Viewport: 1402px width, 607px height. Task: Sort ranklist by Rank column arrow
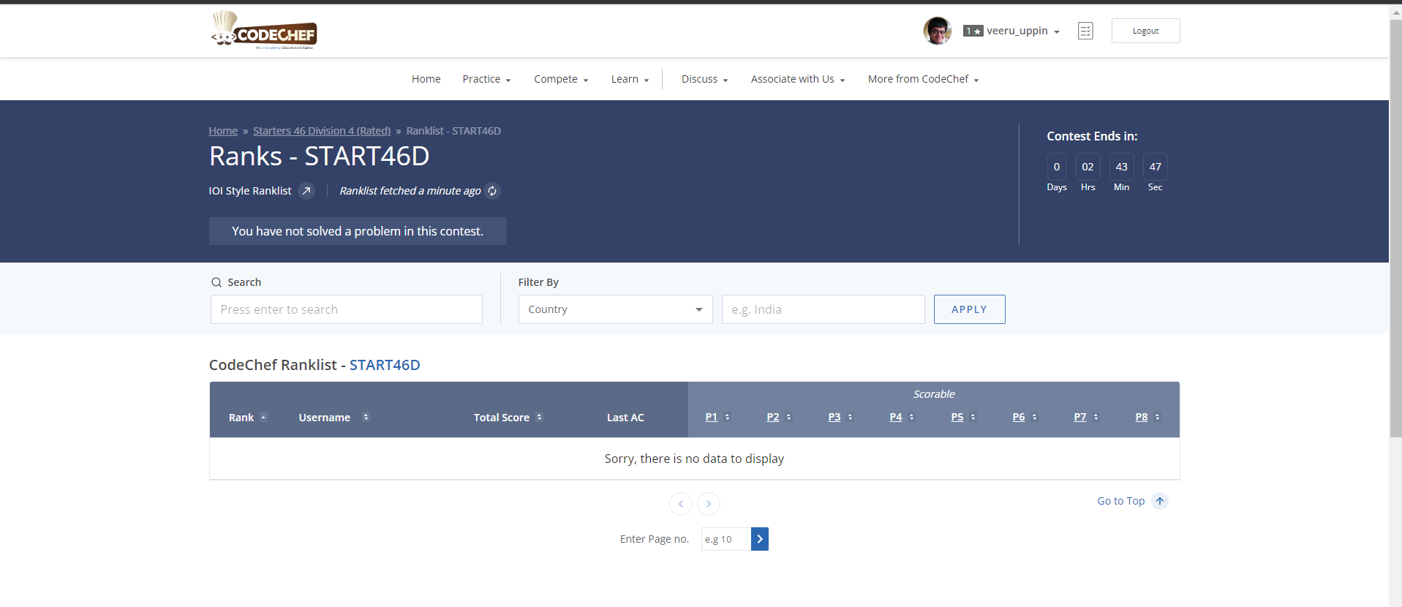[x=264, y=417]
